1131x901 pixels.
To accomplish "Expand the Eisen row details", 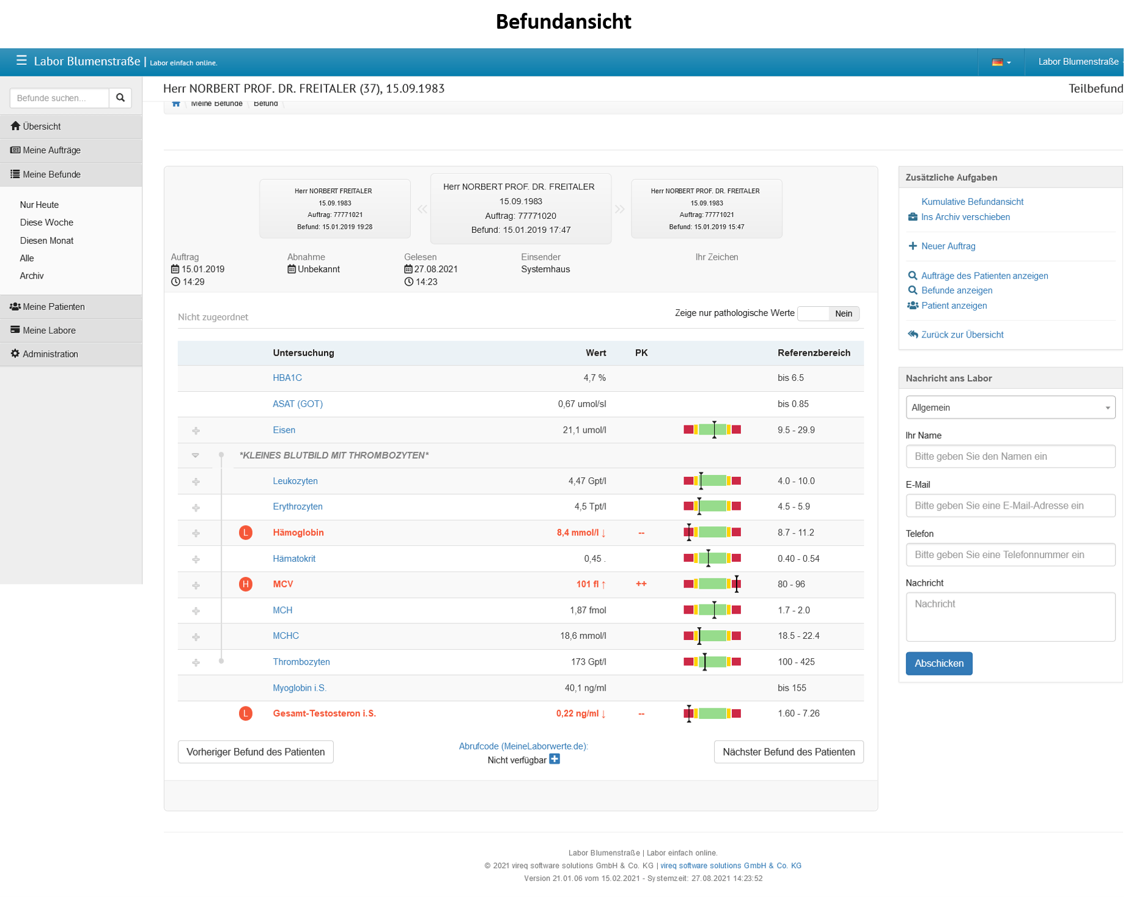I will 196,431.
